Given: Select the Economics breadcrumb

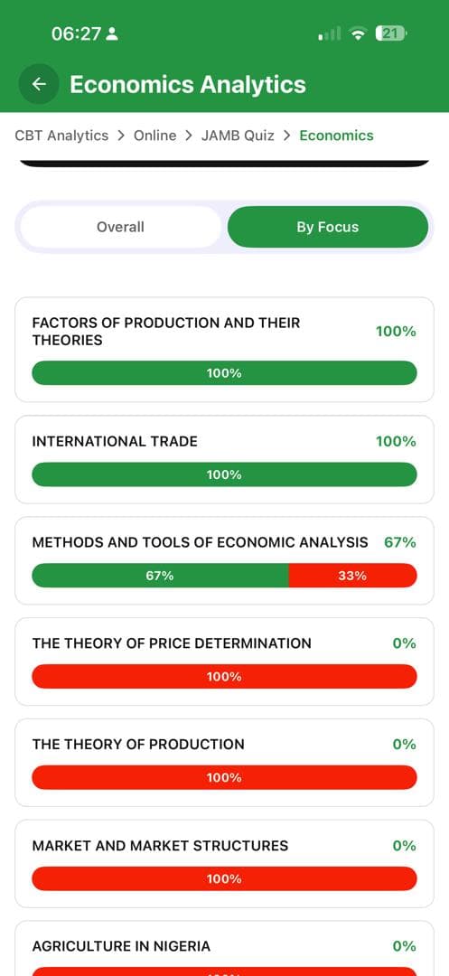Looking at the screenshot, I should [x=336, y=136].
